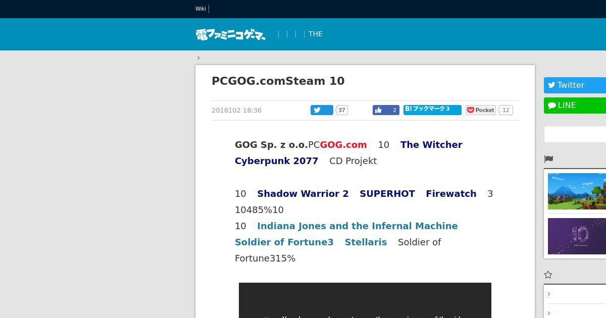Viewport: 606px width, 318px height.
Task: Click the embedded video player area
Action: click(x=365, y=300)
